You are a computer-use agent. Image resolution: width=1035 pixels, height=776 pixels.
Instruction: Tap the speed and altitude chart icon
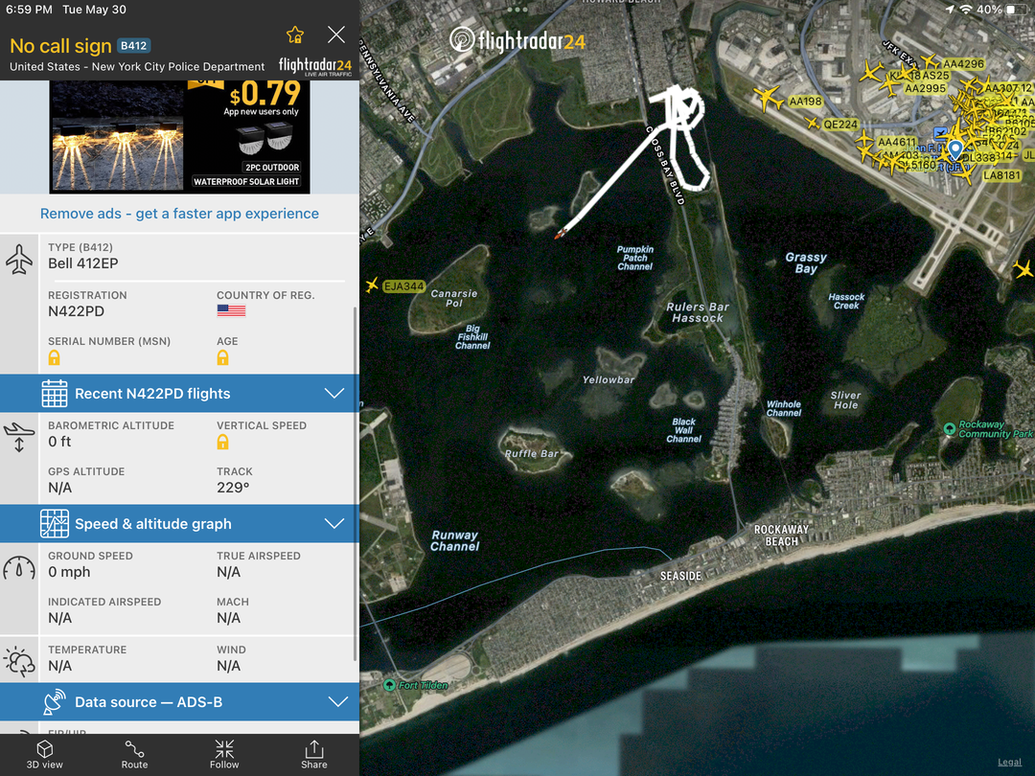[54, 523]
